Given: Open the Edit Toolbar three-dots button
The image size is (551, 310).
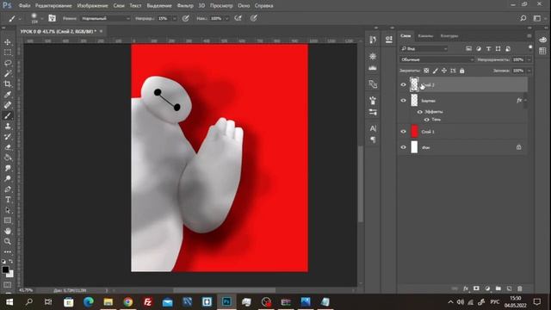Looking at the screenshot, I should [8, 251].
